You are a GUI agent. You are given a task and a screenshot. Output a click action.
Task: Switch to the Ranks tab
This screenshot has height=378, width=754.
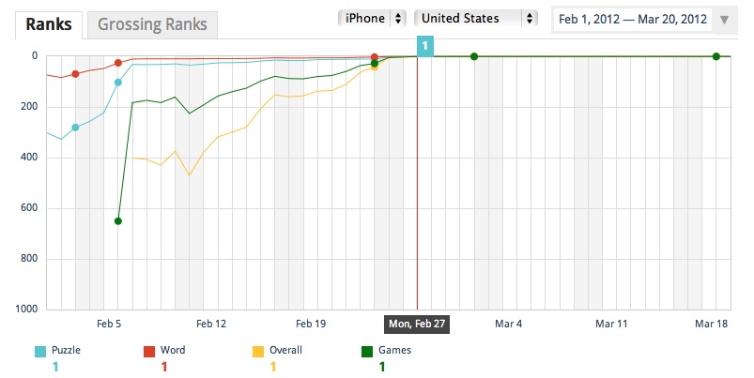(x=49, y=24)
